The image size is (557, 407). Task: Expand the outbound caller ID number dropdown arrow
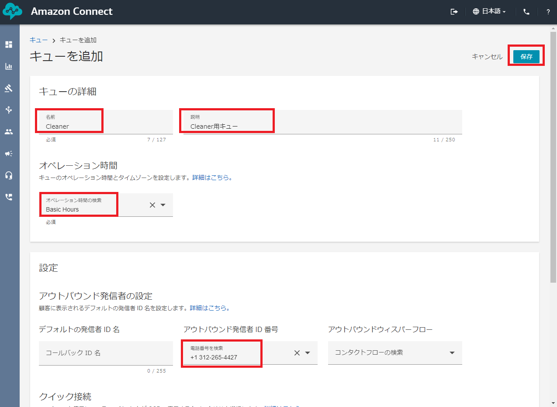pos(308,353)
